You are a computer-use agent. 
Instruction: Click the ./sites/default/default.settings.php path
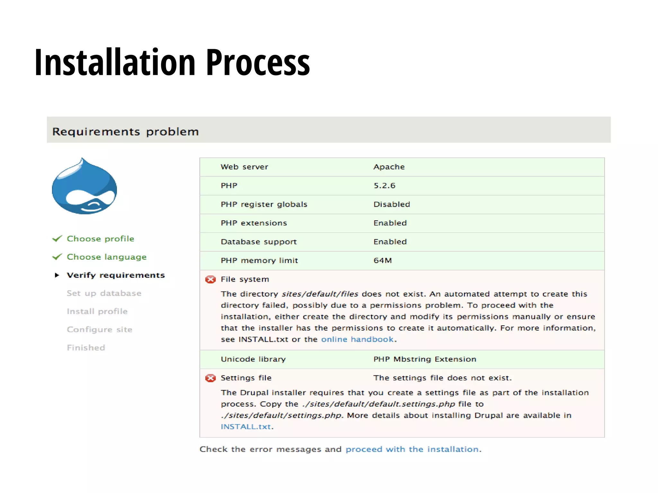[x=378, y=404]
